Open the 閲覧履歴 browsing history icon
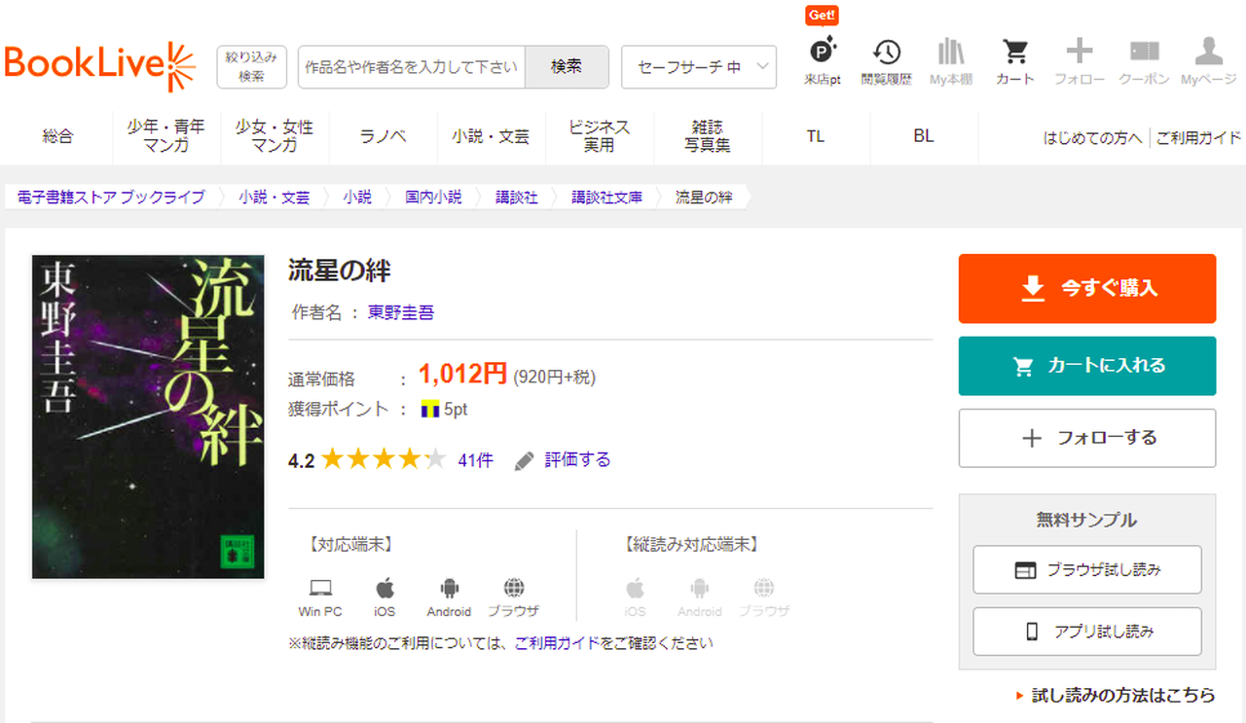Image resolution: width=1246 pixels, height=723 pixels. pos(886,62)
